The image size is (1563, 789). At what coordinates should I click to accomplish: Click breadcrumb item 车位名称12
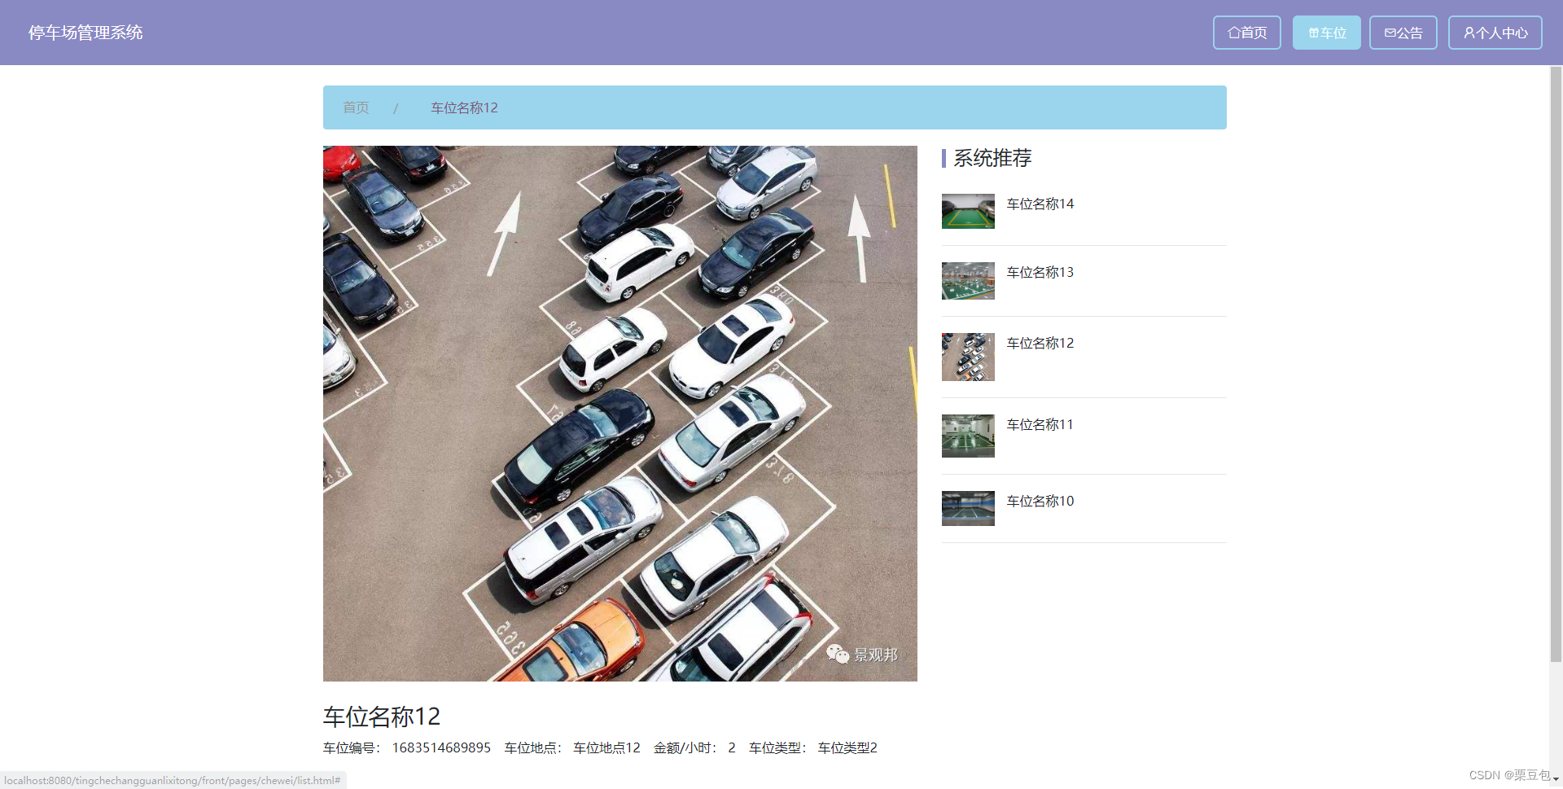pyautogui.click(x=464, y=107)
